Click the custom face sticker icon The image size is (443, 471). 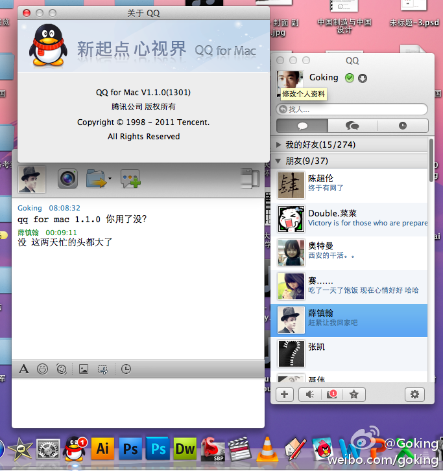coord(62,369)
